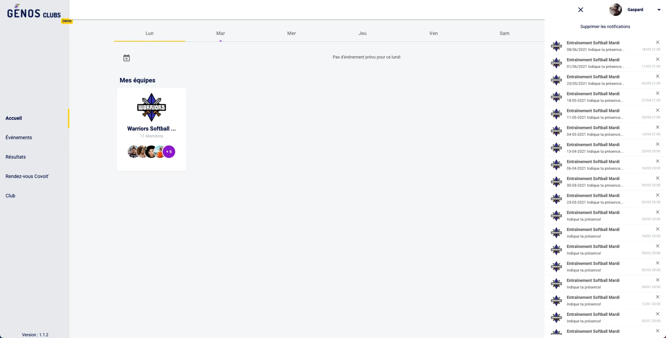Open the 13-04-2021 training notification
The width and height of the screenshot is (666, 338).
click(595, 148)
